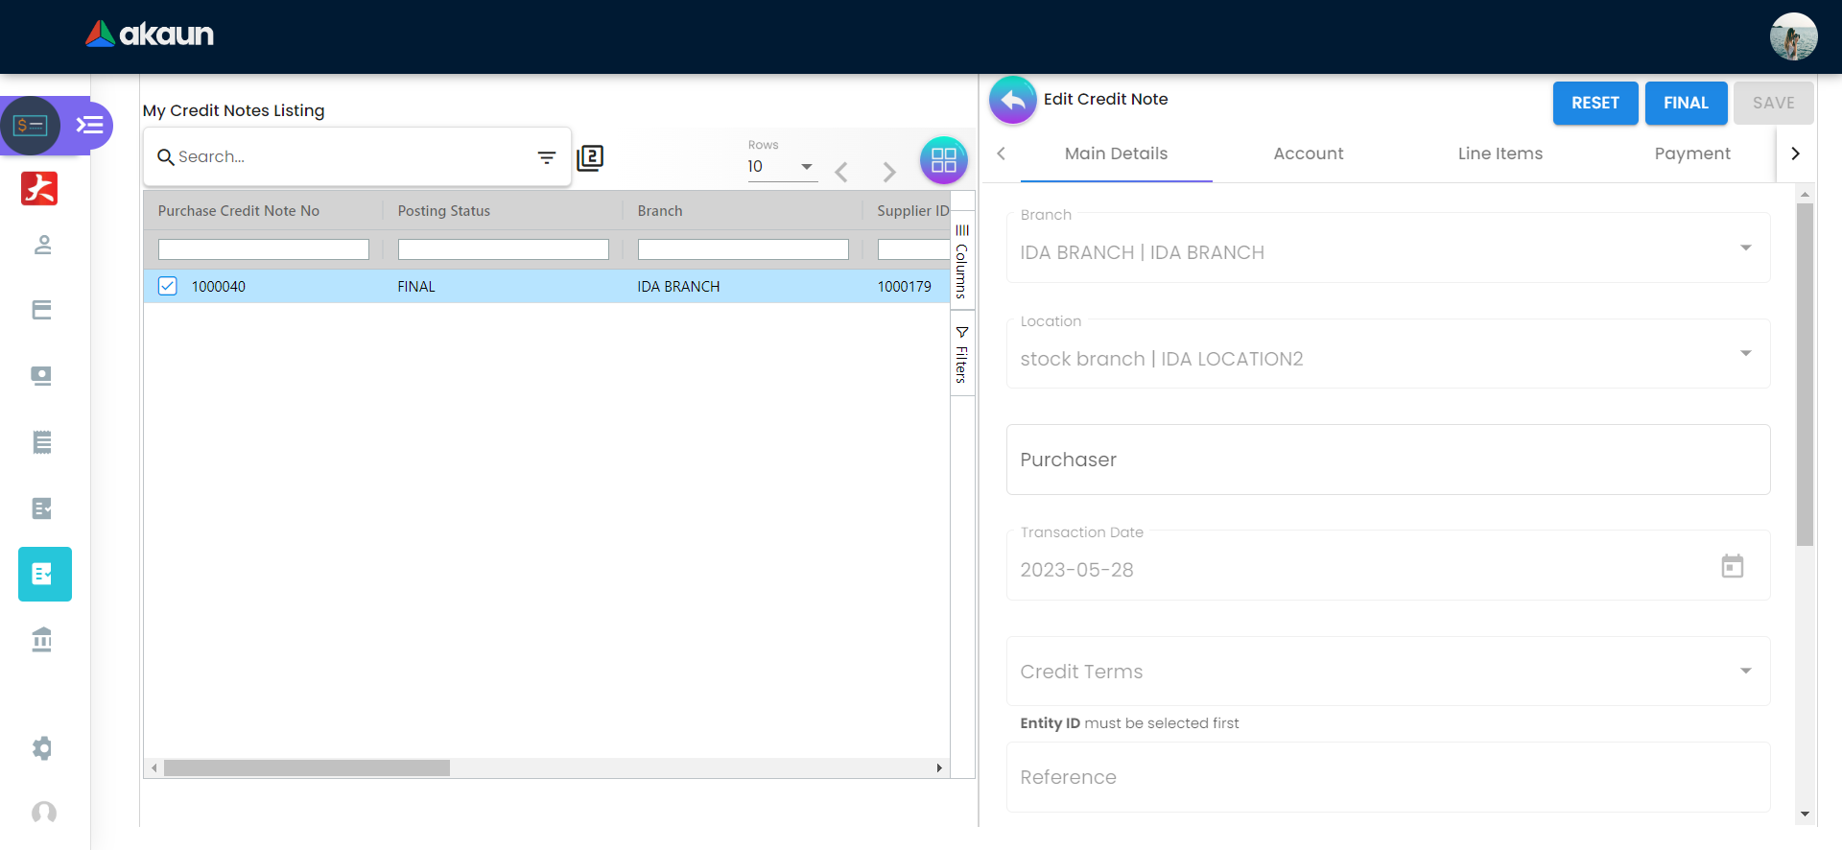This screenshot has width=1842, height=850.
Task: Click the settings gear in sidebar
Action: point(42,748)
